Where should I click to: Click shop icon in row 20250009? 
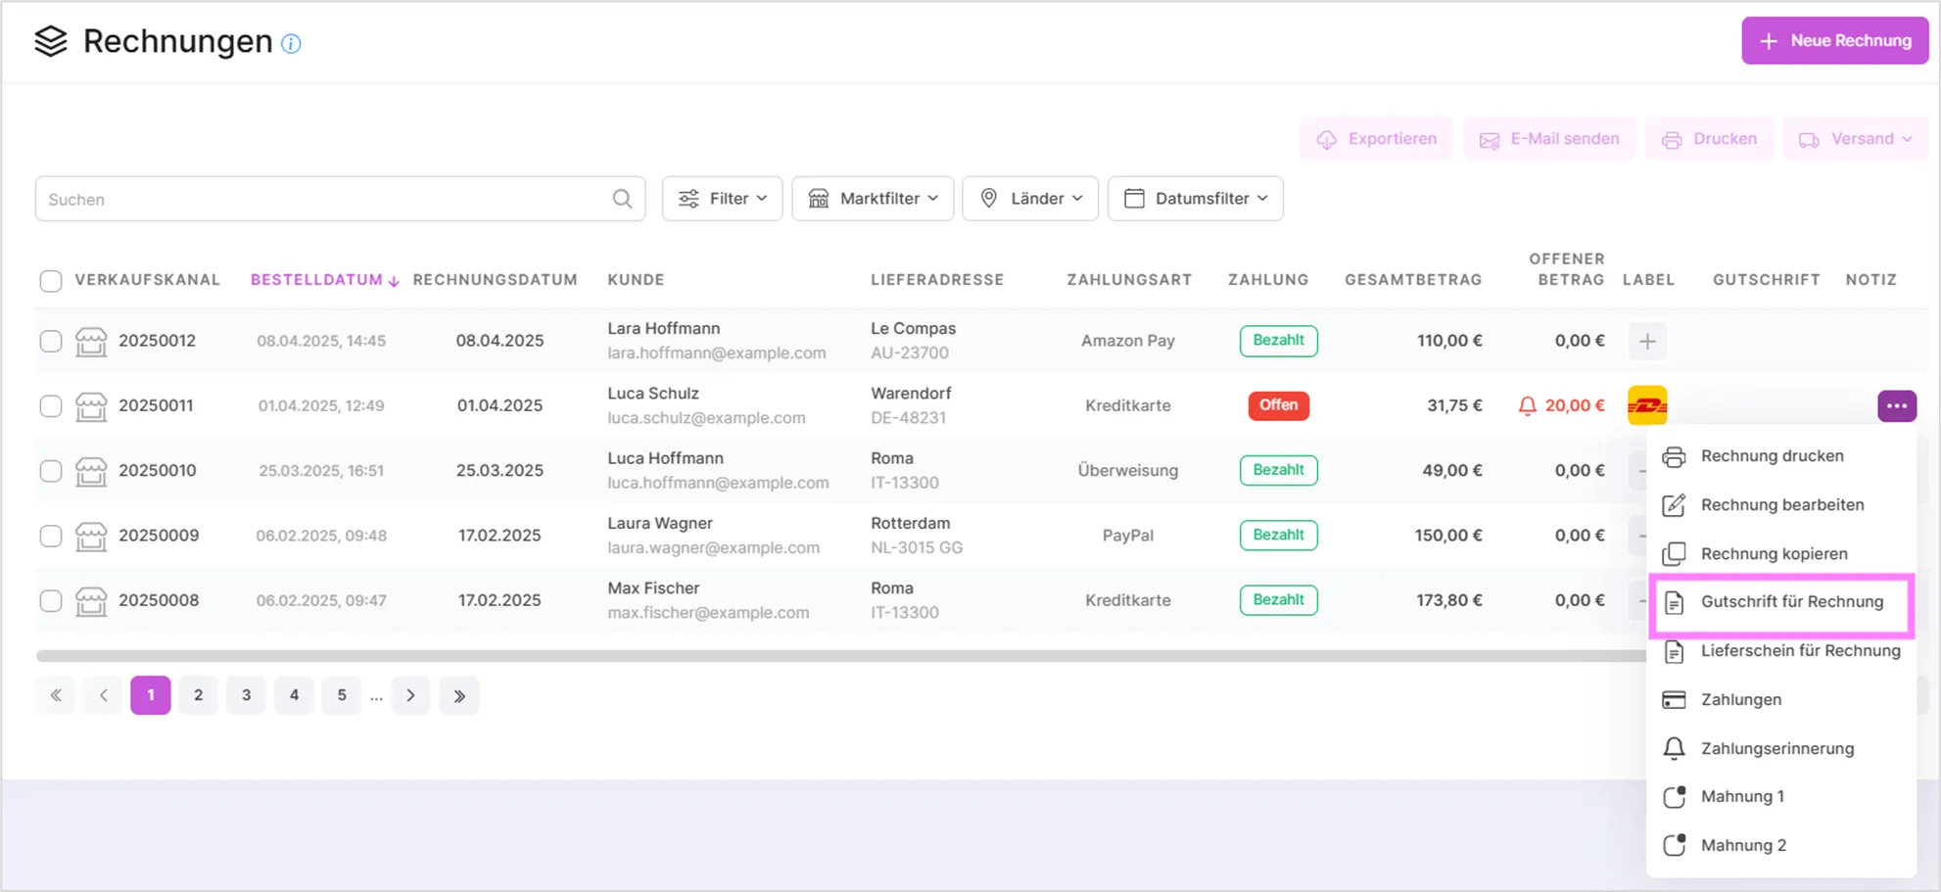(91, 536)
